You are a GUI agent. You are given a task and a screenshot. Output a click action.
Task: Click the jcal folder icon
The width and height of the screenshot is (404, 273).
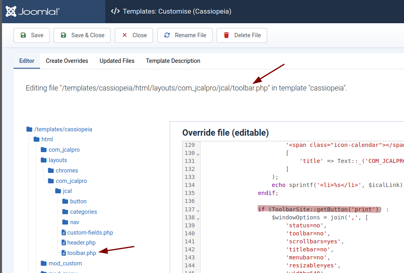pos(58,191)
